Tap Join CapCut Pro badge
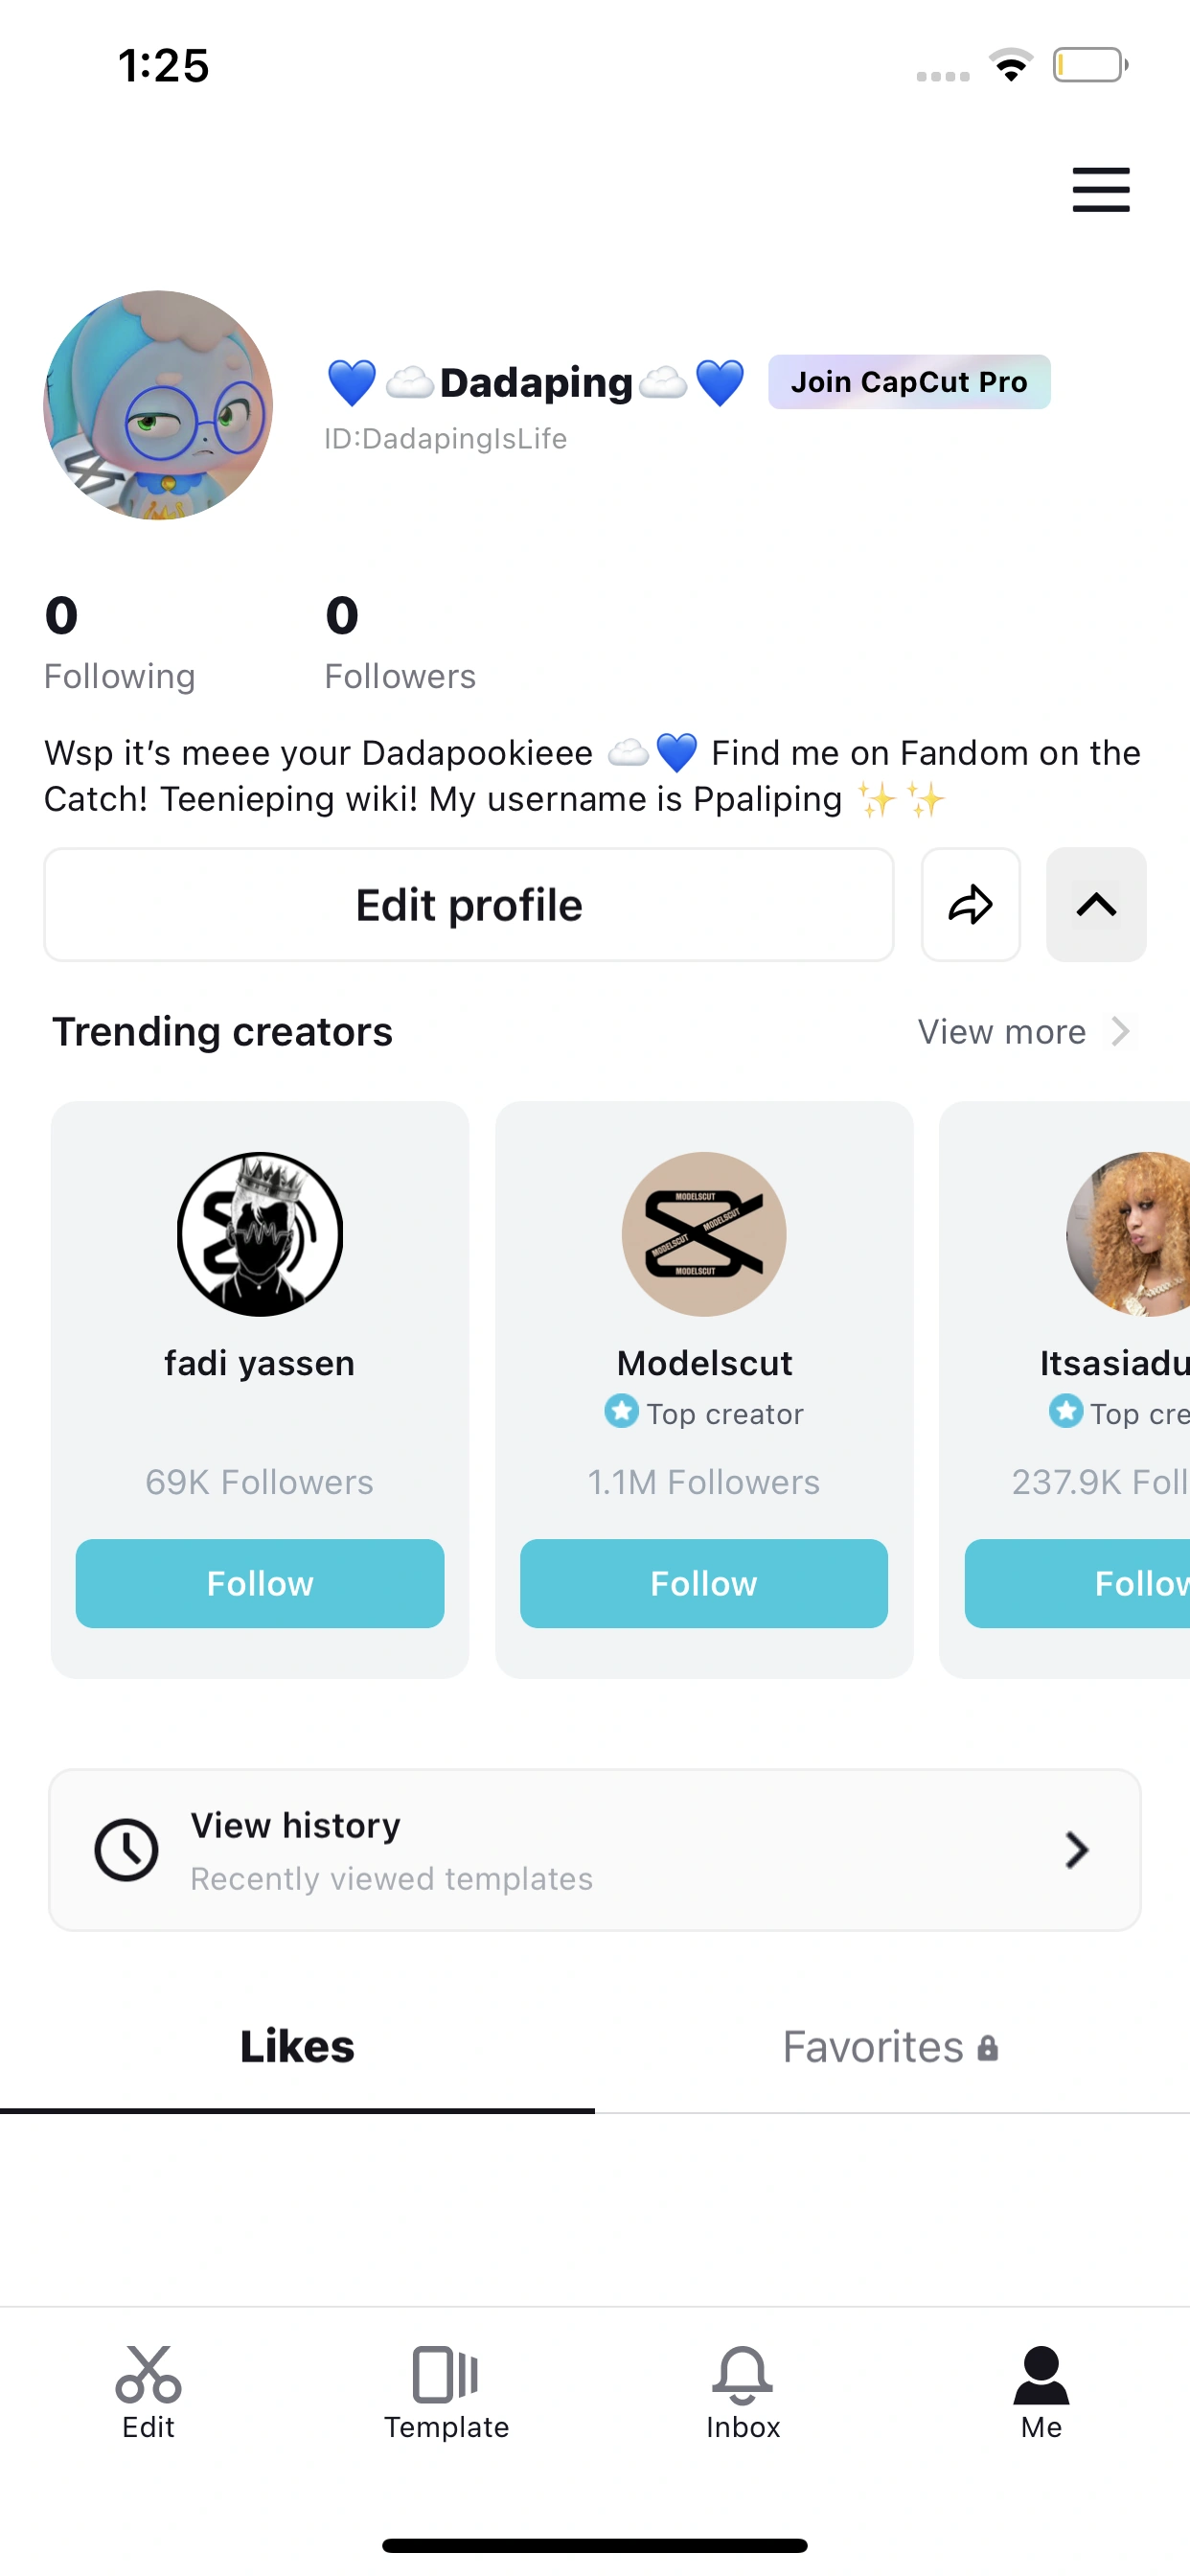Image resolution: width=1190 pixels, height=2576 pixels. (909, 382)
